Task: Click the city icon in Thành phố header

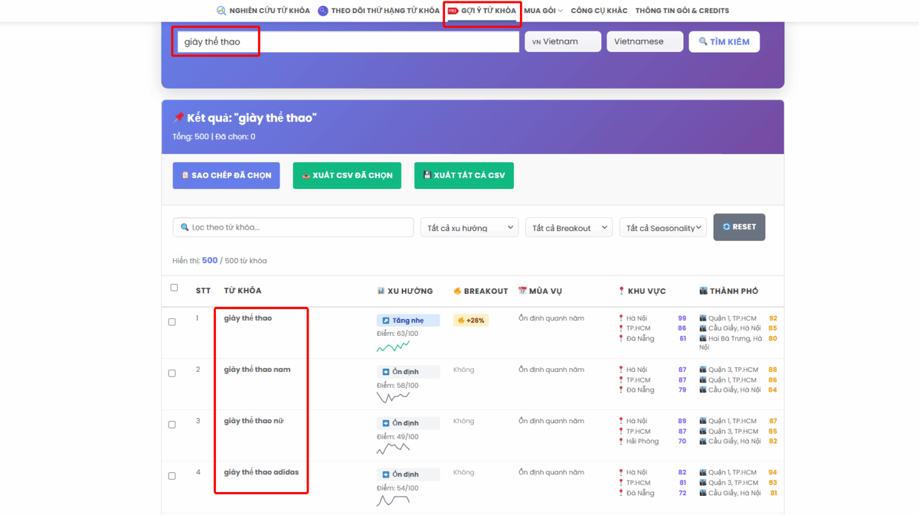Action: tap(704, 291)
